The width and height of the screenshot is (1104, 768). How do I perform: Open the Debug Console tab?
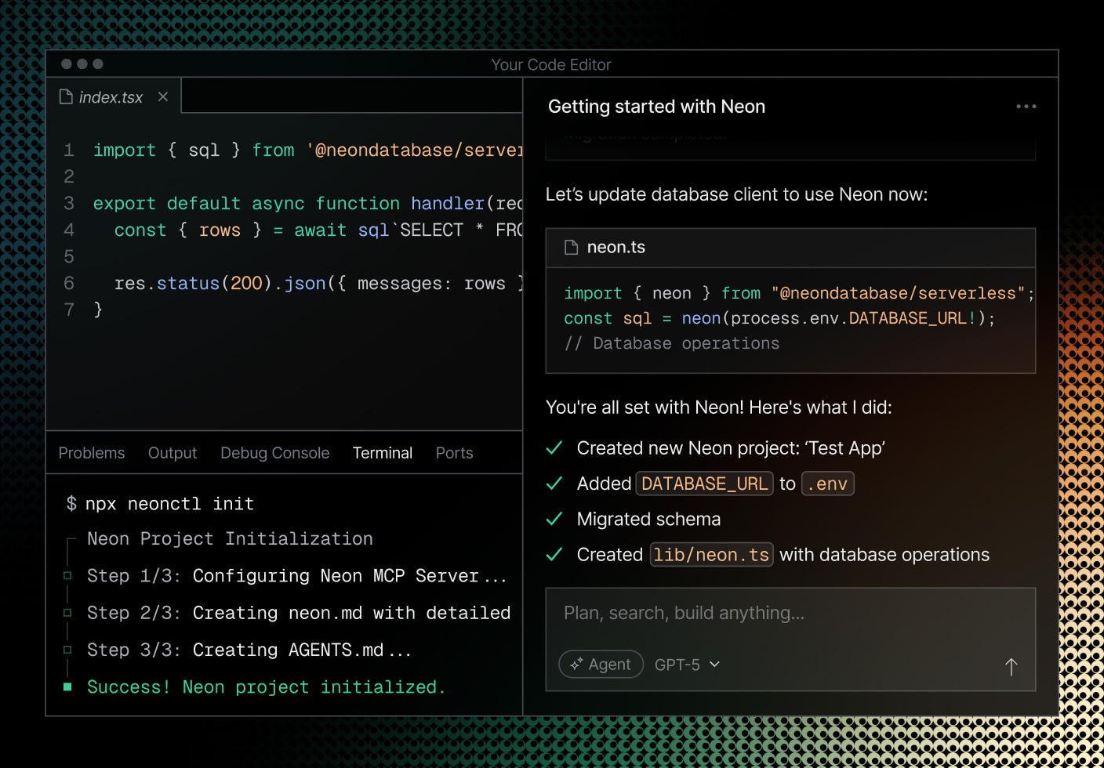pos(274,453)
